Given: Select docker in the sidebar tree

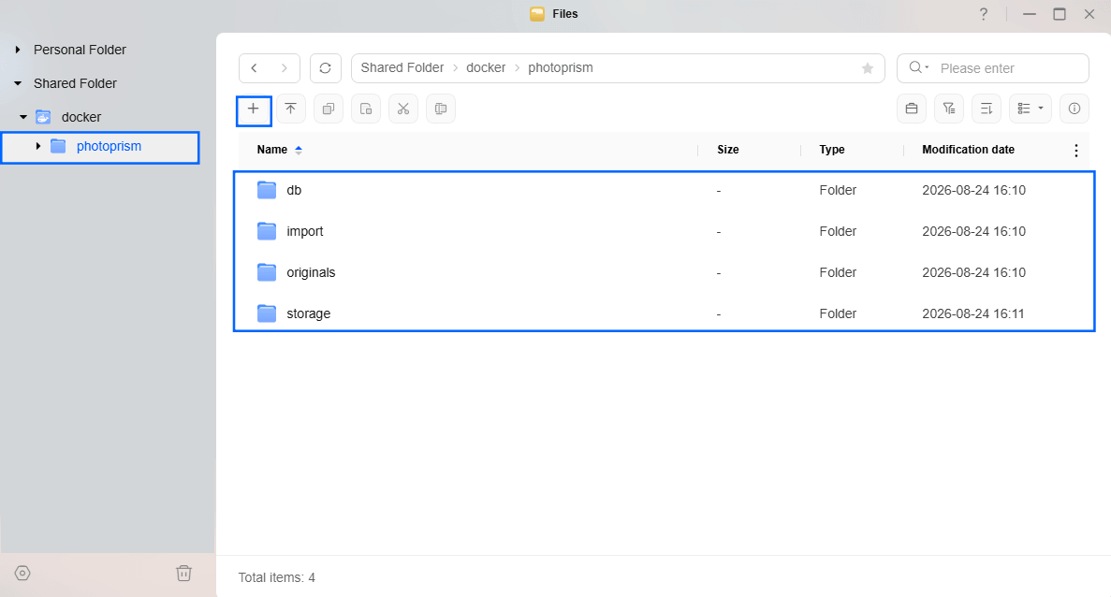Looking at the screenshot, I should (81, 117).
